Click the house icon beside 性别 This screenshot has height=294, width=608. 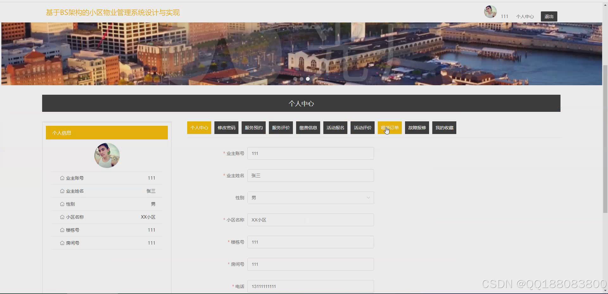point(62,204)
